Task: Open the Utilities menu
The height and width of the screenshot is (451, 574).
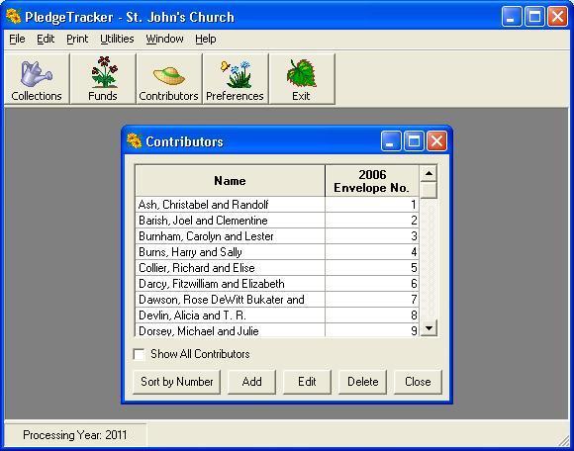Action: click(117, 39)
